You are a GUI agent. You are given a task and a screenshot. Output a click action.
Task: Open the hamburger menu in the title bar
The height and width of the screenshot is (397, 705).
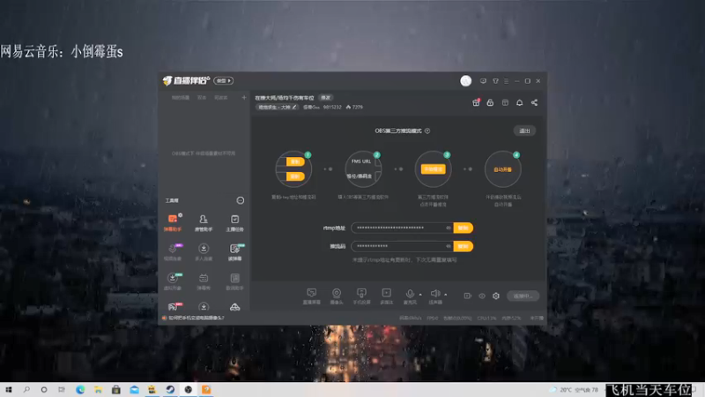pyautogui.click(x=506, y=81)
